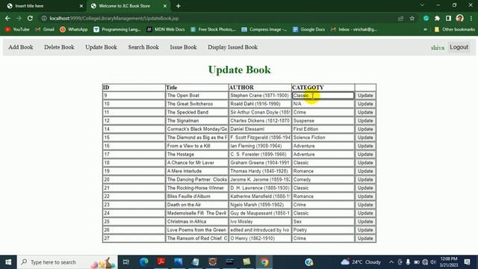Open the notification center icon
This screenshot has height=269, width=478.
[x=467, y=262]
